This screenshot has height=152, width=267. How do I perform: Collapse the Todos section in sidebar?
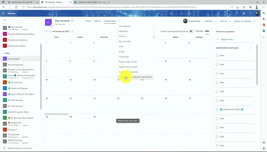tap(2, 53)
